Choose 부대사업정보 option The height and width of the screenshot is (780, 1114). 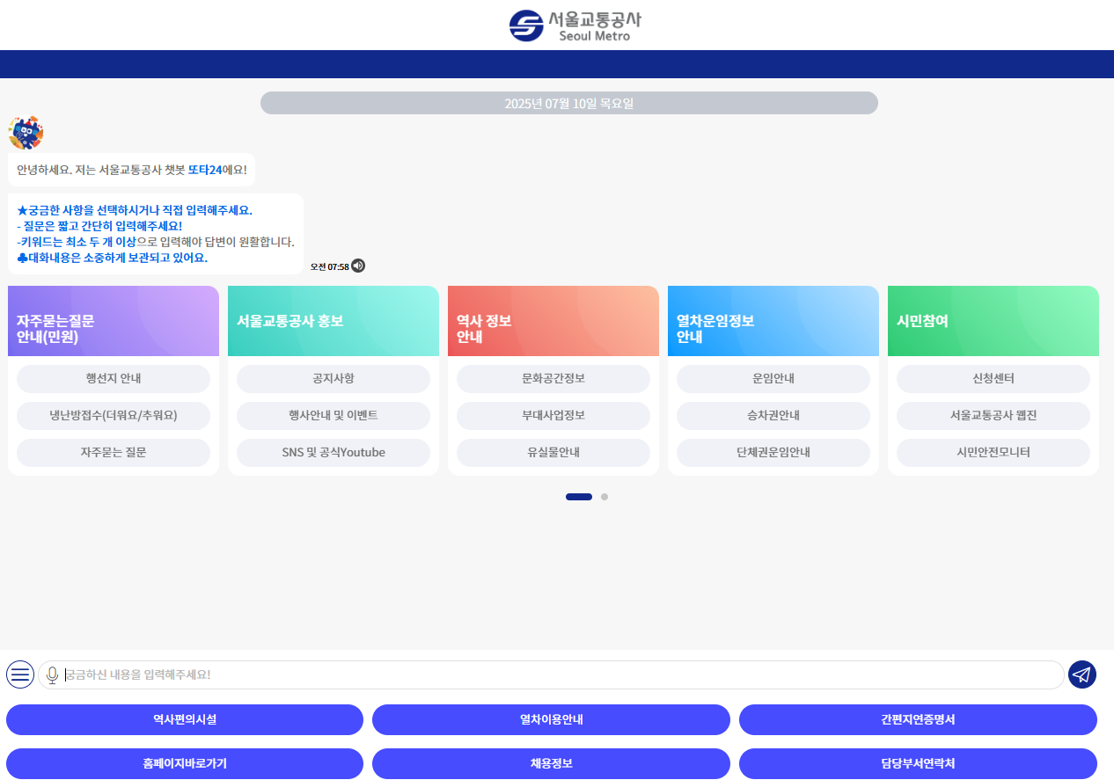tap(553, 416)
